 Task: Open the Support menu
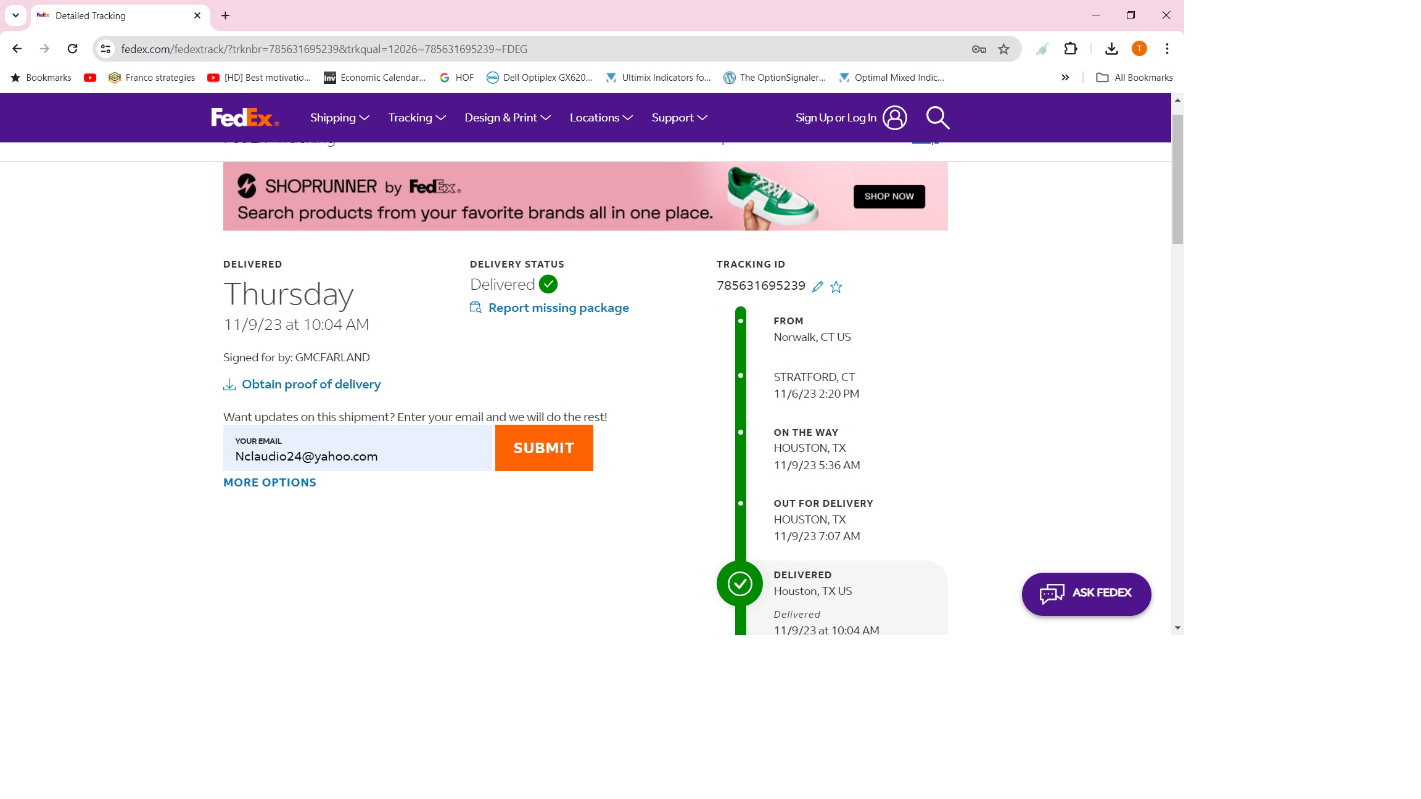pos(678,117)
